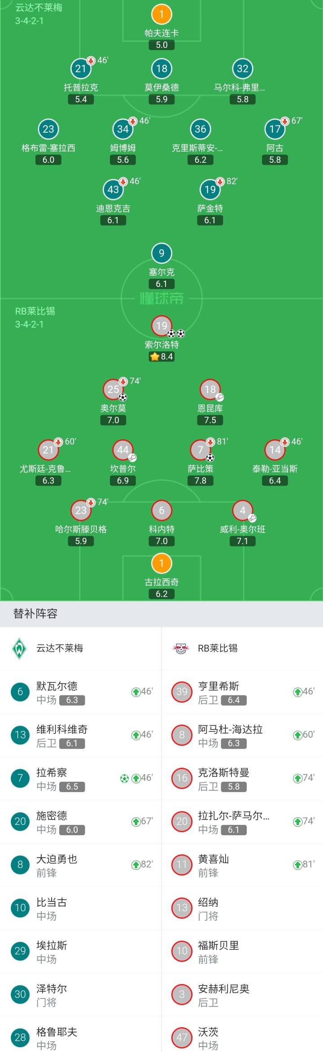Open substitute 默瓦尔德 player row

pos(81,692)
